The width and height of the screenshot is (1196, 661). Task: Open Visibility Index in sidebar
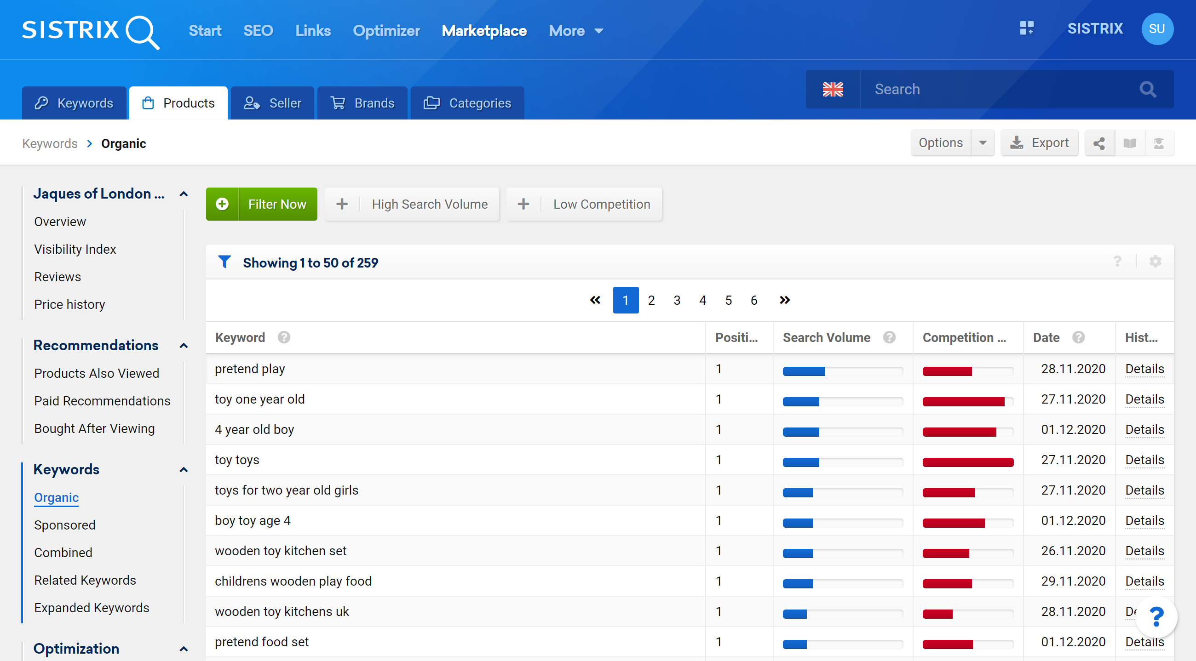(75, 249)
